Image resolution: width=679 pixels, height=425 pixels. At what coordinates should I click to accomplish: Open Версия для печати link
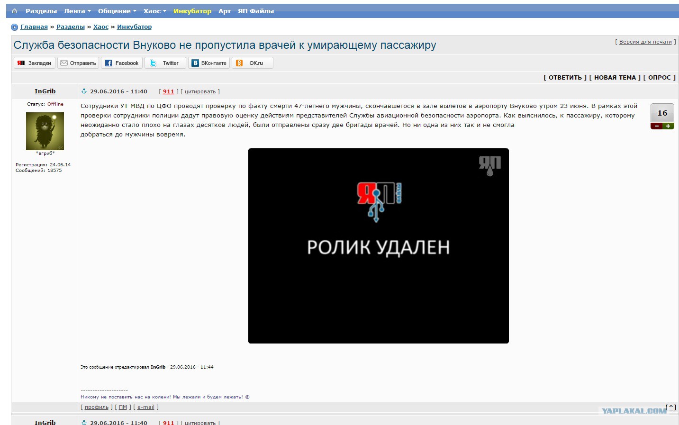pyautogui.click(x=645, y=42)
